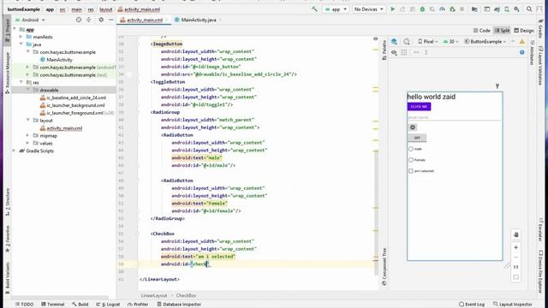Image resolution: width=548 pixels, height=308 pixels.
Task: Collapse the java folder
Action: (x=21, y=44)
